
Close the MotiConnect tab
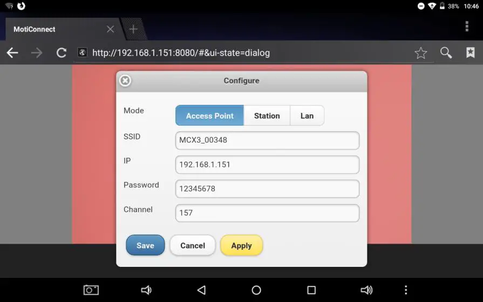[110, 29]
